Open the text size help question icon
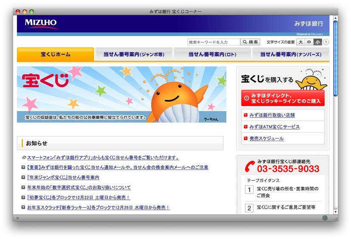 coord(326,42)
